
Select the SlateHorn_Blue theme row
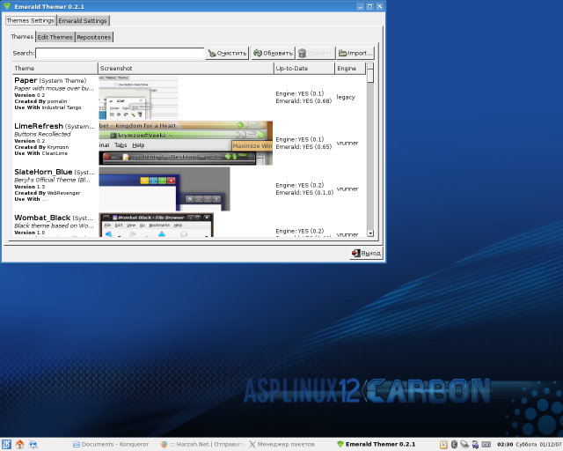189,189
